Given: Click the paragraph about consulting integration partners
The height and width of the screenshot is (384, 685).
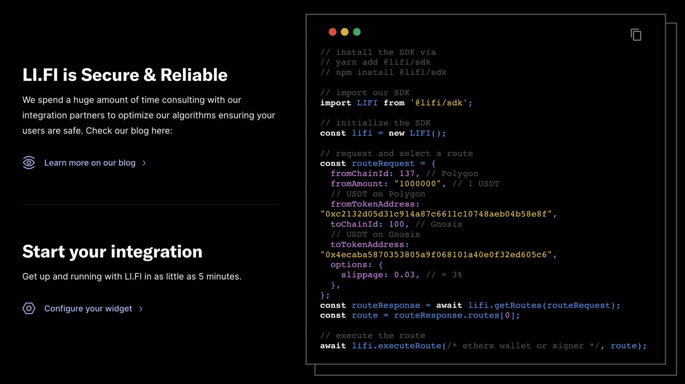Looking at the screenshot, I should click(x=149, y=115).
